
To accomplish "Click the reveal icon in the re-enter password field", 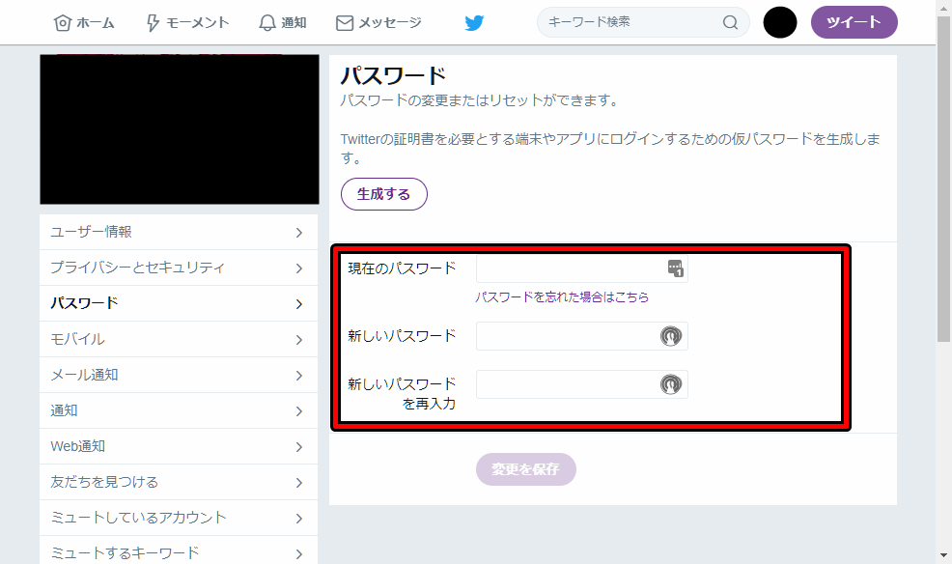I will click(673, 383).
